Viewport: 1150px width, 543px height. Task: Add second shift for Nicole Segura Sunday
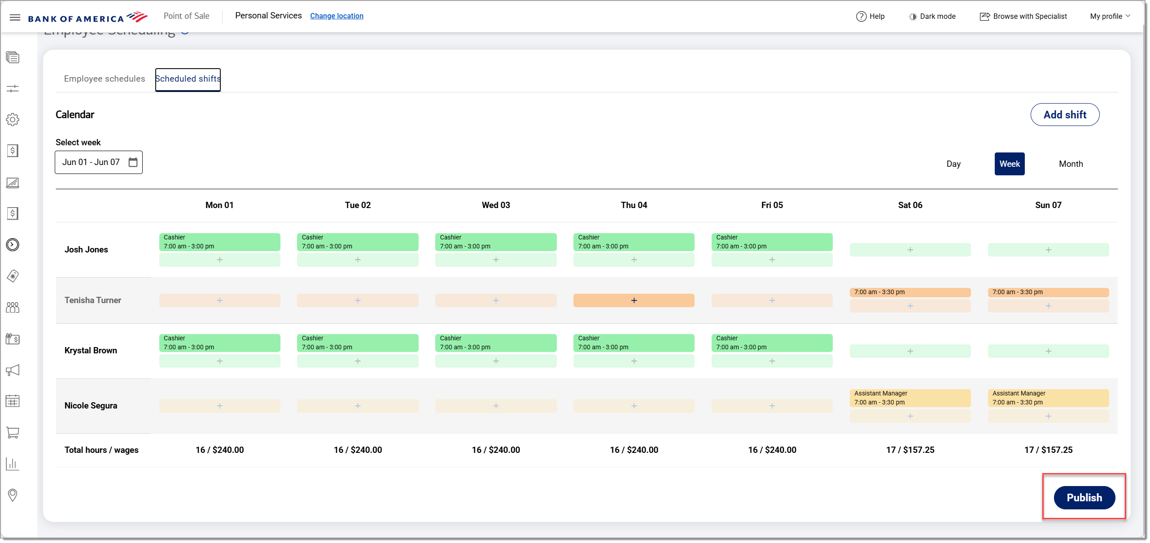[1048, 416]
